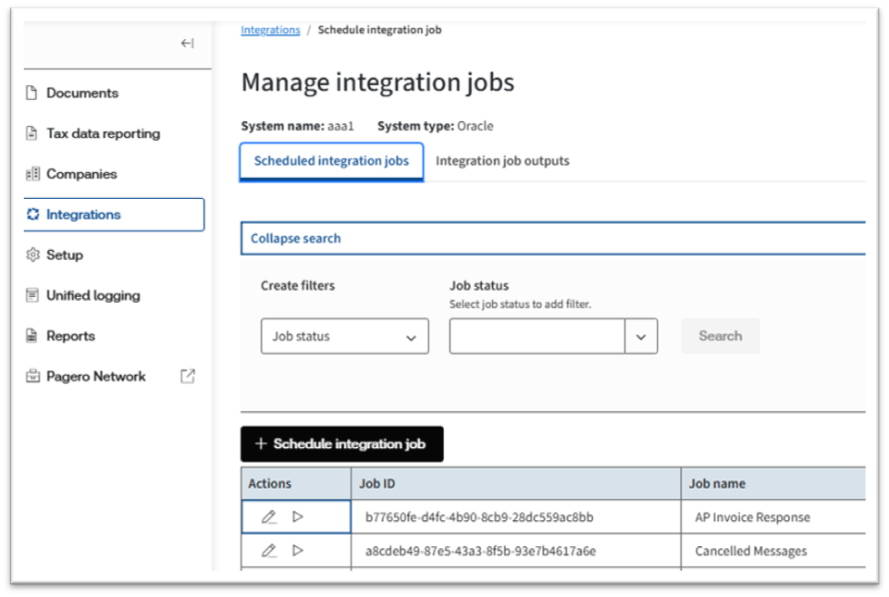This screenshot has height=597, width=889.
Task: Click the Search button
Action: click(720, 336)
